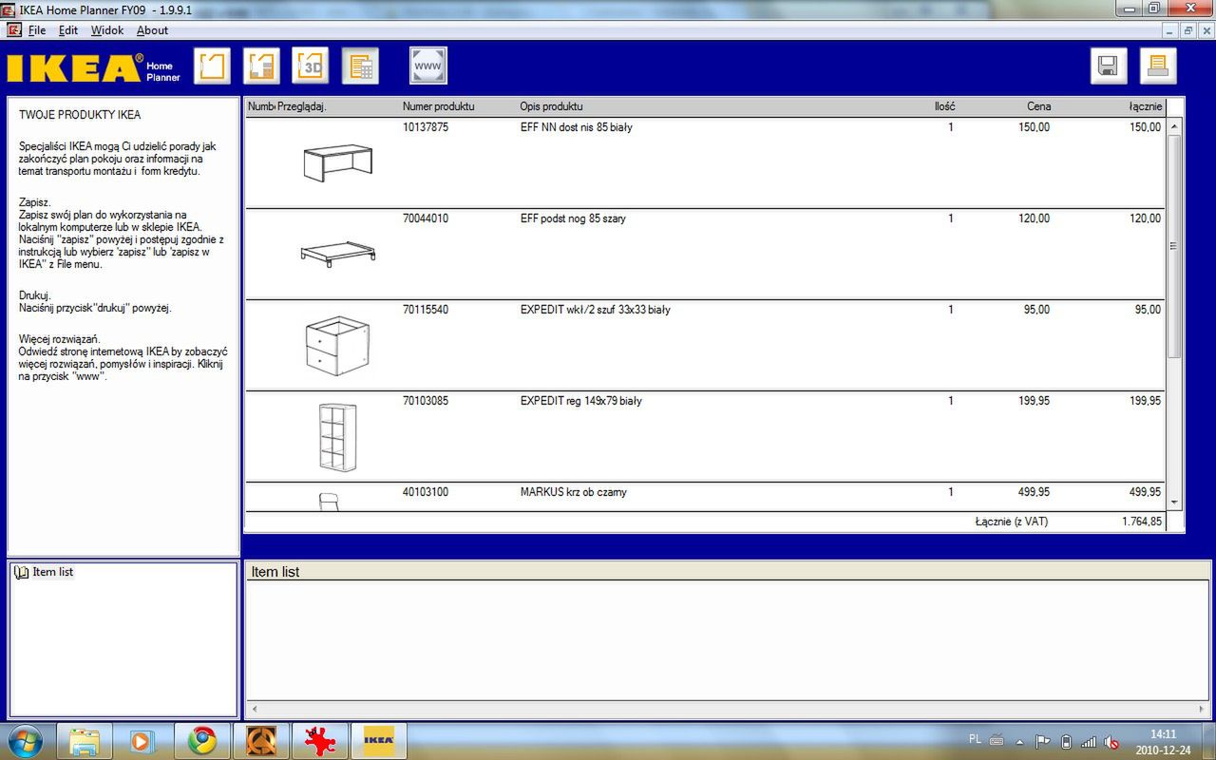This screenshot has width=1216, height=760.
Task: Click EXPEDIT drawer insert thumbnail
Action: 337,347
